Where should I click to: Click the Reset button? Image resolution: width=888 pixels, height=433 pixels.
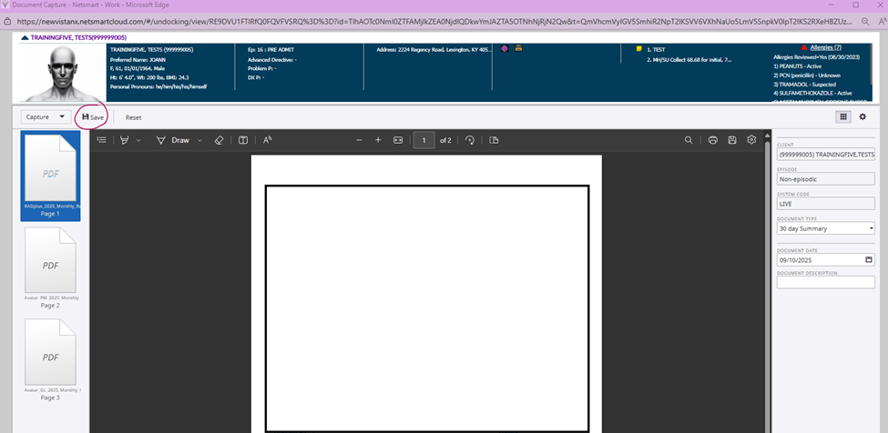[134, 117]
